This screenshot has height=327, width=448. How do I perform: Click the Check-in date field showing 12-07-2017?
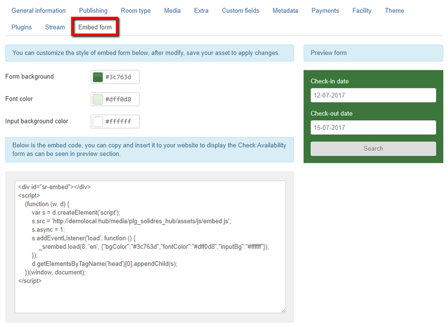pos(373,95)
